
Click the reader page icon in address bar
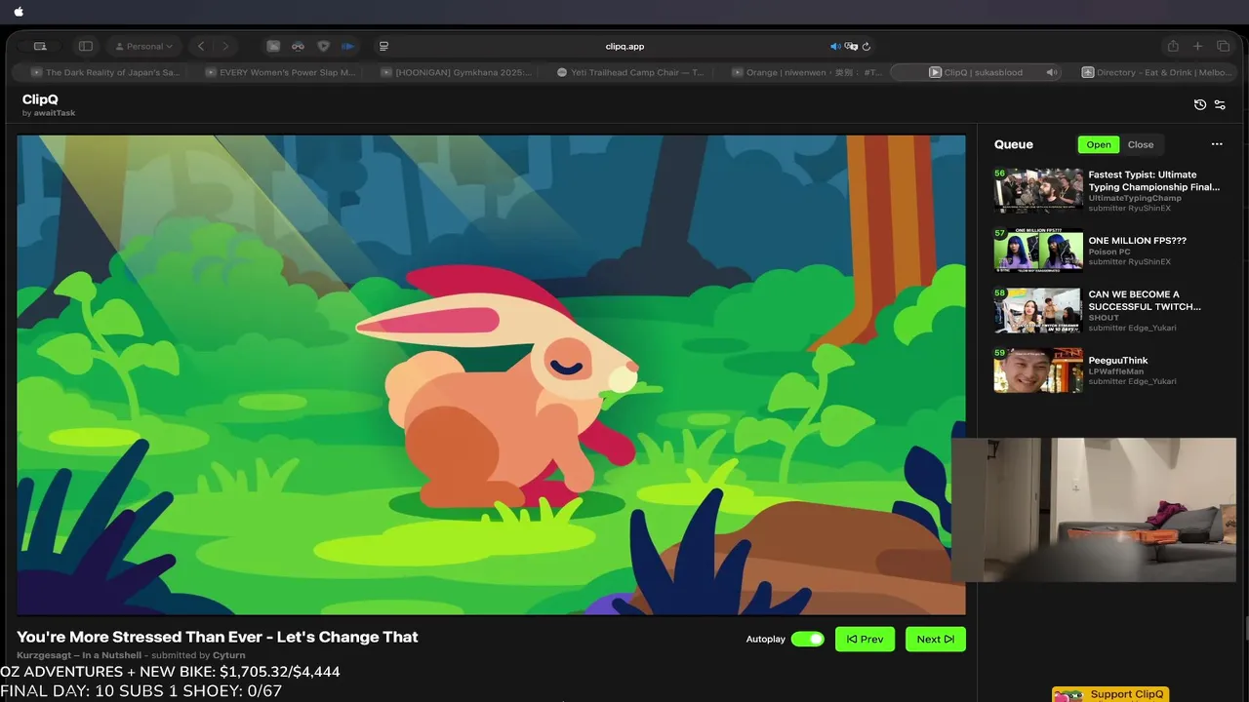tap(383, 46)
